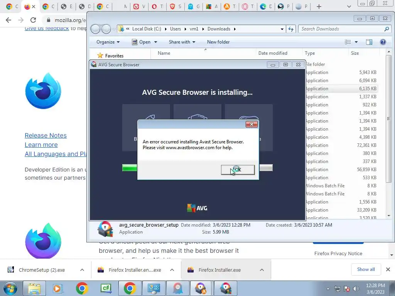Reload the mozilla.org page
This screenshot has width=395, height=296.
pyautogui.click(x=33, y=20)
